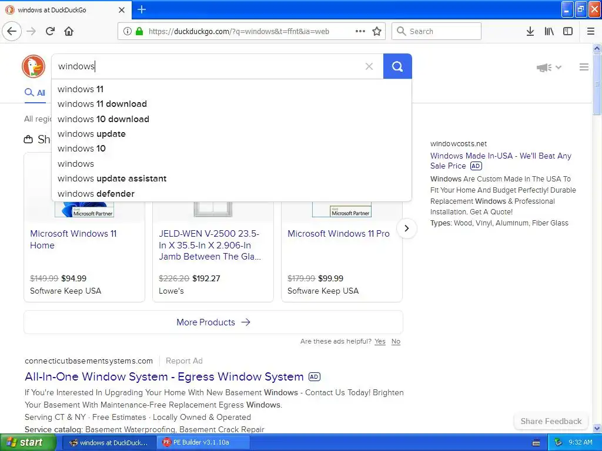Switch to PE Builder v3.1.10a taskbar button
602x451 pixels.
pos(203,443)
